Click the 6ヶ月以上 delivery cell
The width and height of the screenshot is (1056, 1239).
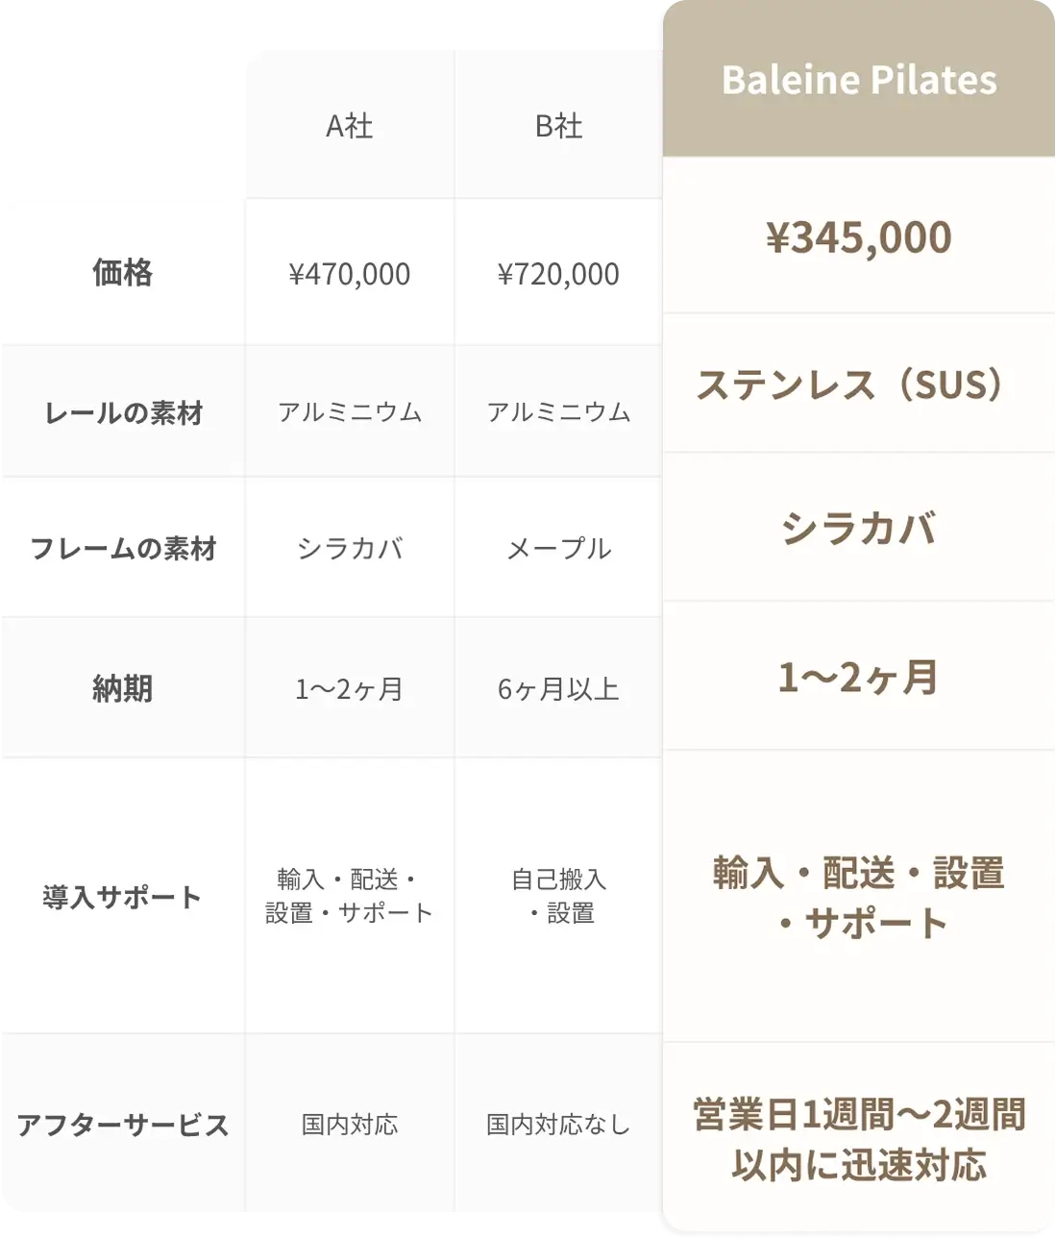[x=558, y=688]
